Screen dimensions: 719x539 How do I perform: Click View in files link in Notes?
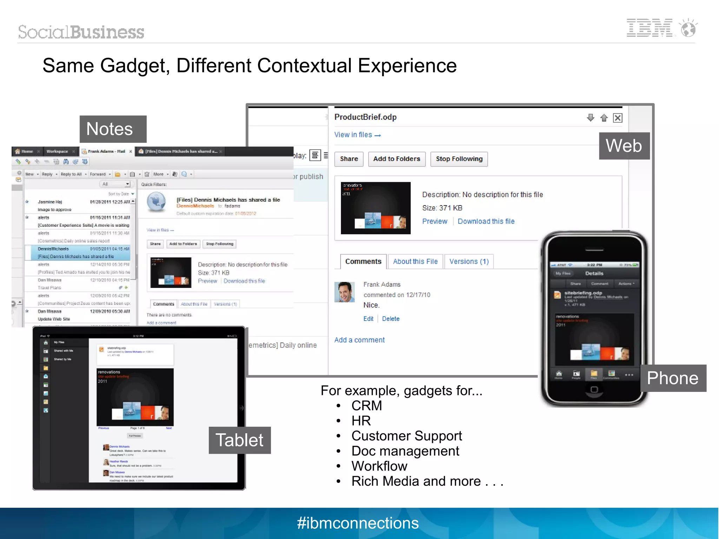[160, 230]
